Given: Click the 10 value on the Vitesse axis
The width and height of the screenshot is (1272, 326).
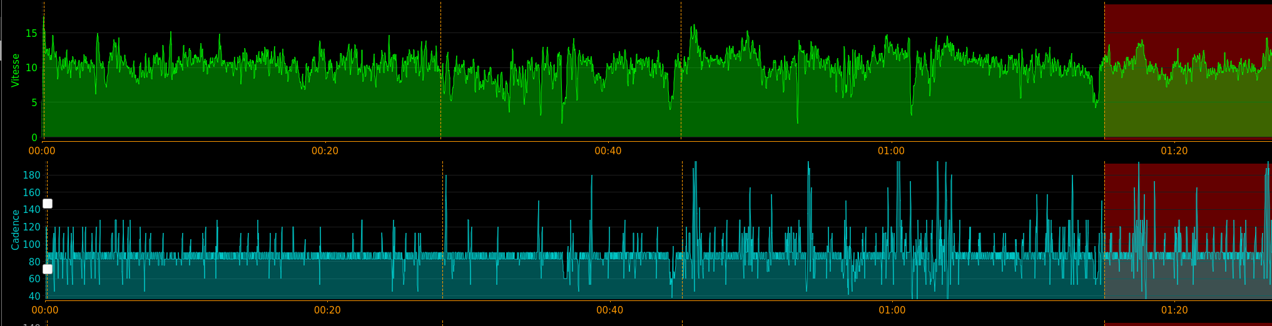Looking at the screenshot, I should (x=31, y=68).
